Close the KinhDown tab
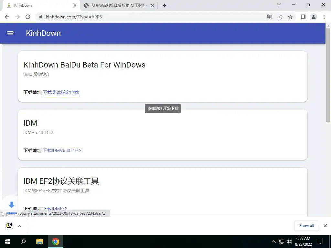 pos(75,5)
